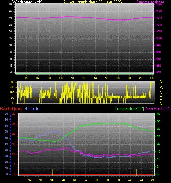Viewport: 171px width, 183px height.
Task: Click 30 on the green temperature axis
Action: [x=159, y=129]
